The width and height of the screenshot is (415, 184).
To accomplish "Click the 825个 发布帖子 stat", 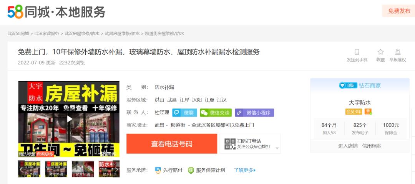I will [360, 128].
